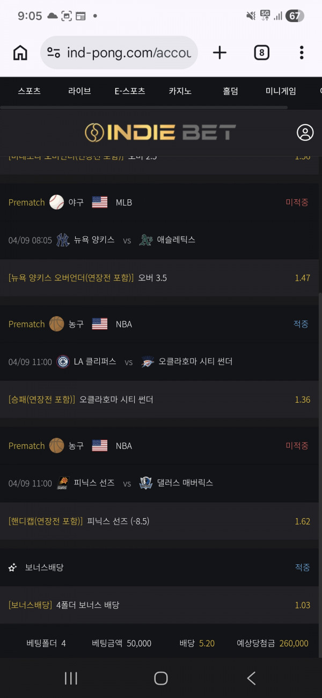
Task: Open the tab switcher showing 8
Action: [261, 53]
